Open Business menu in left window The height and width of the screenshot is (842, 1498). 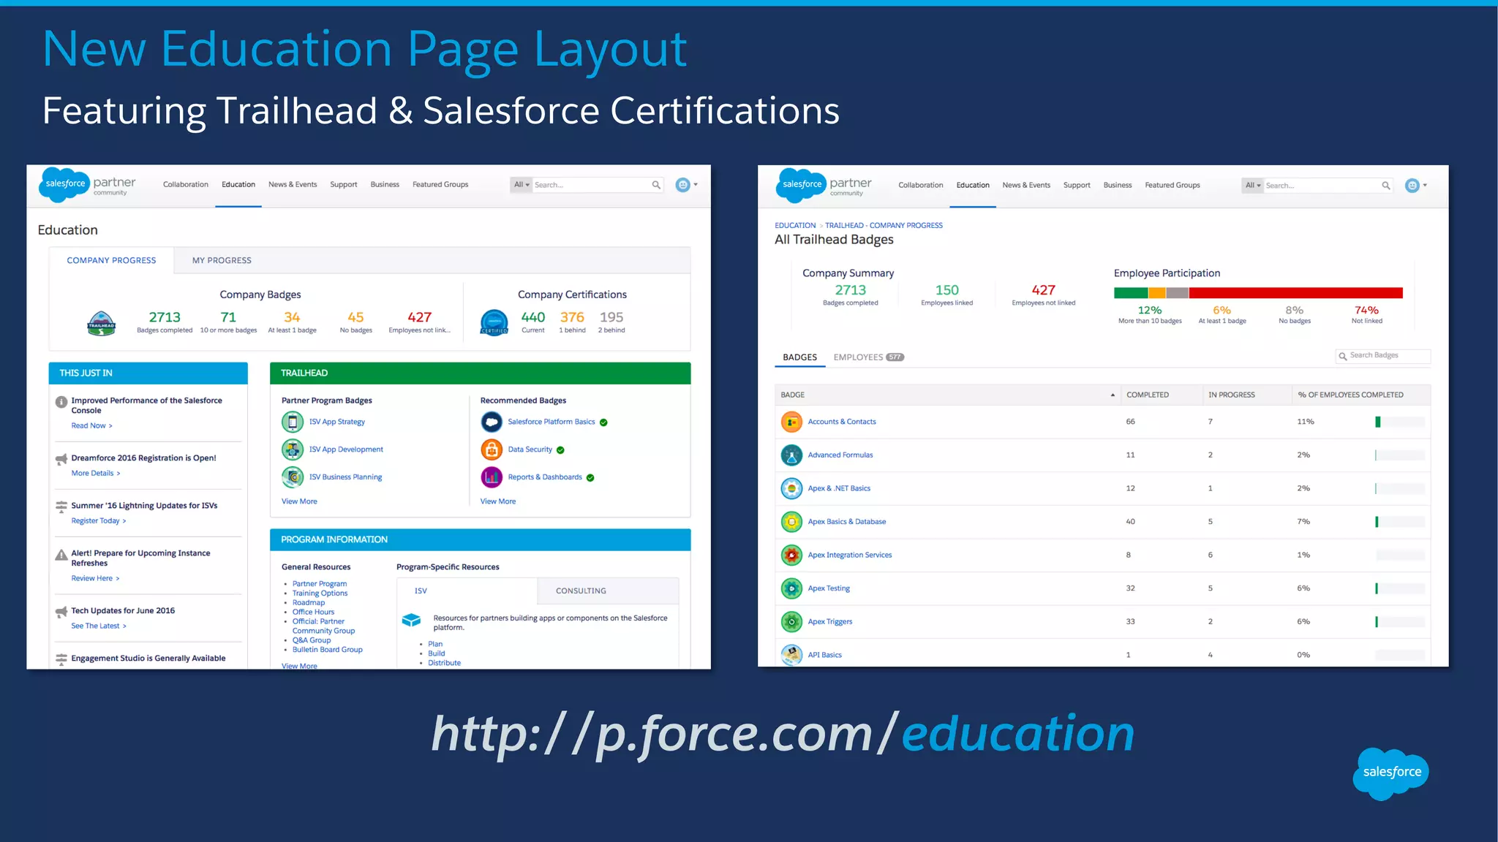385,185
